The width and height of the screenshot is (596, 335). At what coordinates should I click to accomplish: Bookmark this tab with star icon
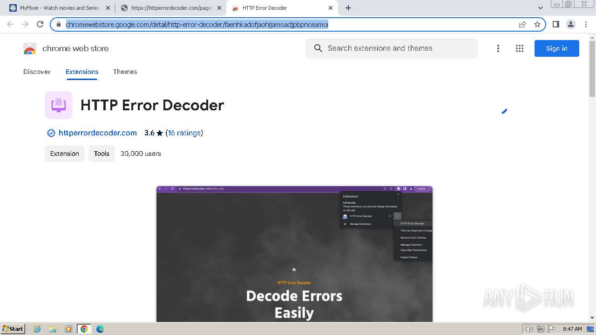pyautogui.click(x=537, y=24)
